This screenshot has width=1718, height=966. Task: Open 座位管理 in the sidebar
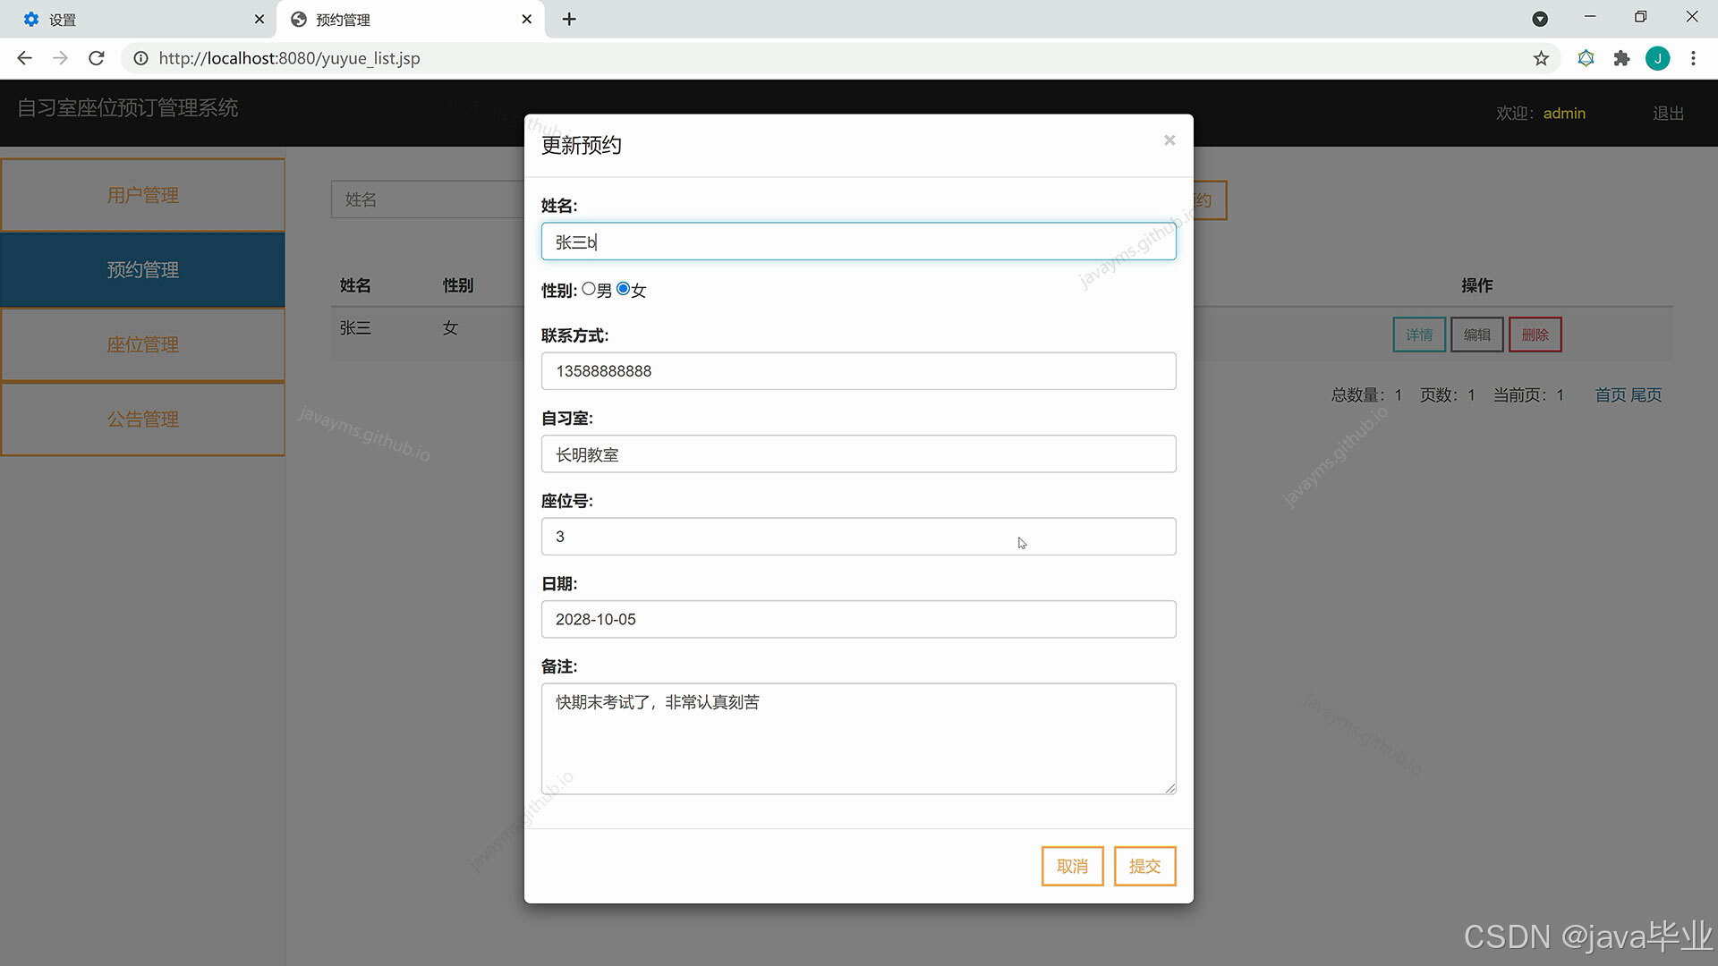point(143,344)
